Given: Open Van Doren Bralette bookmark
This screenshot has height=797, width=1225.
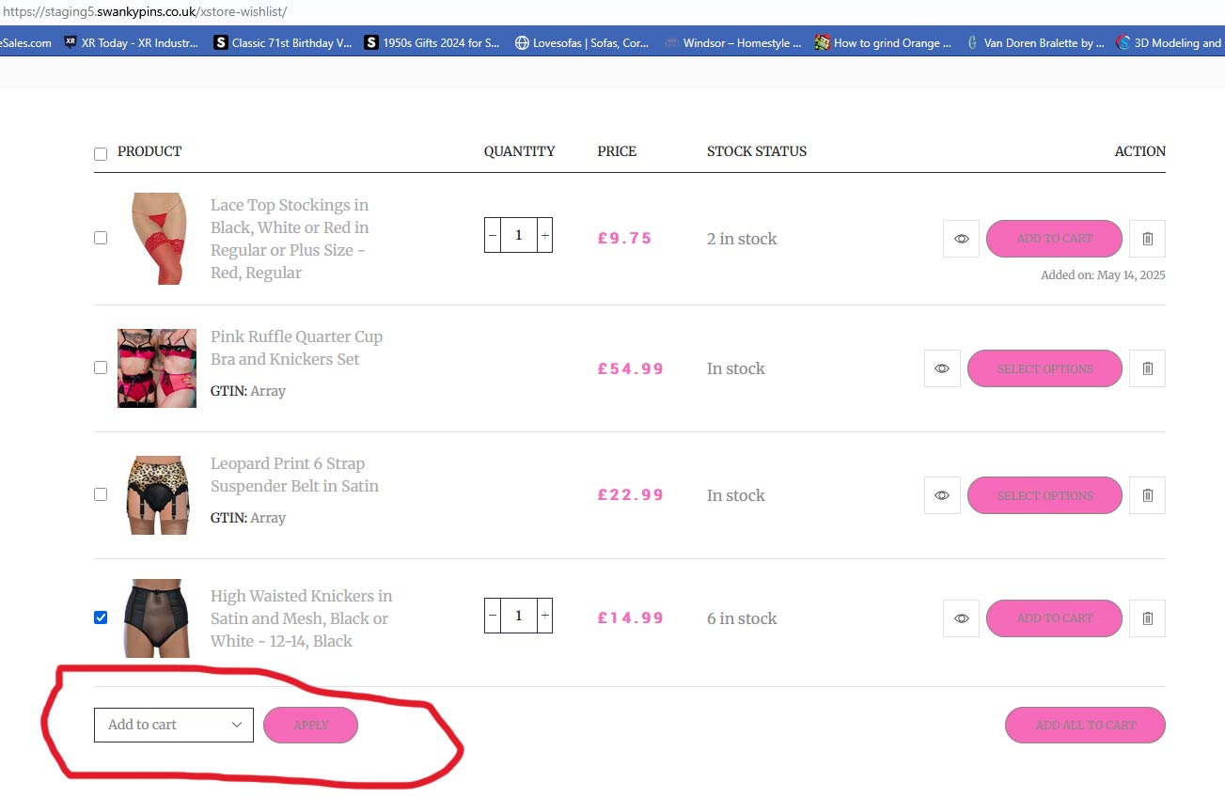Looking at the screenshot, I should [x=1035, y=42].
